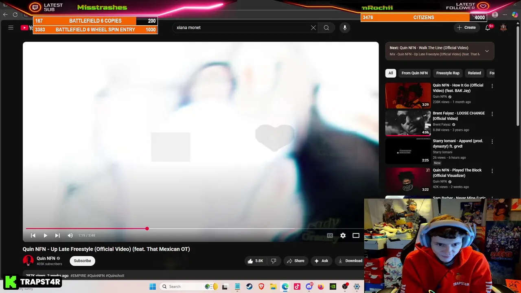The image size is (521, 293).
Task: Open Brave browser from taskbar
Action: click(x=261, y=287)
